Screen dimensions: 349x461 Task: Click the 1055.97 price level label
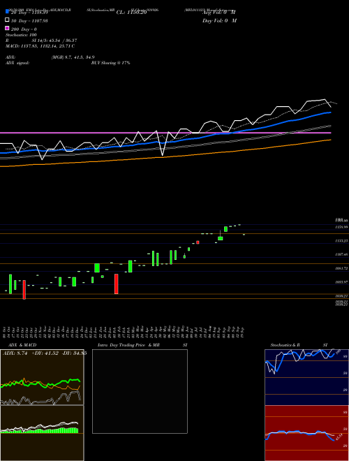pyautogui.click(x=341, y=282)
